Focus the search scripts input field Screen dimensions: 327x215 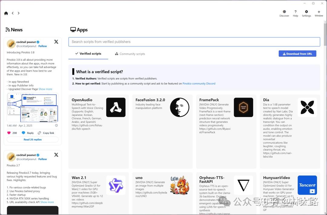[x=194, y=42]
